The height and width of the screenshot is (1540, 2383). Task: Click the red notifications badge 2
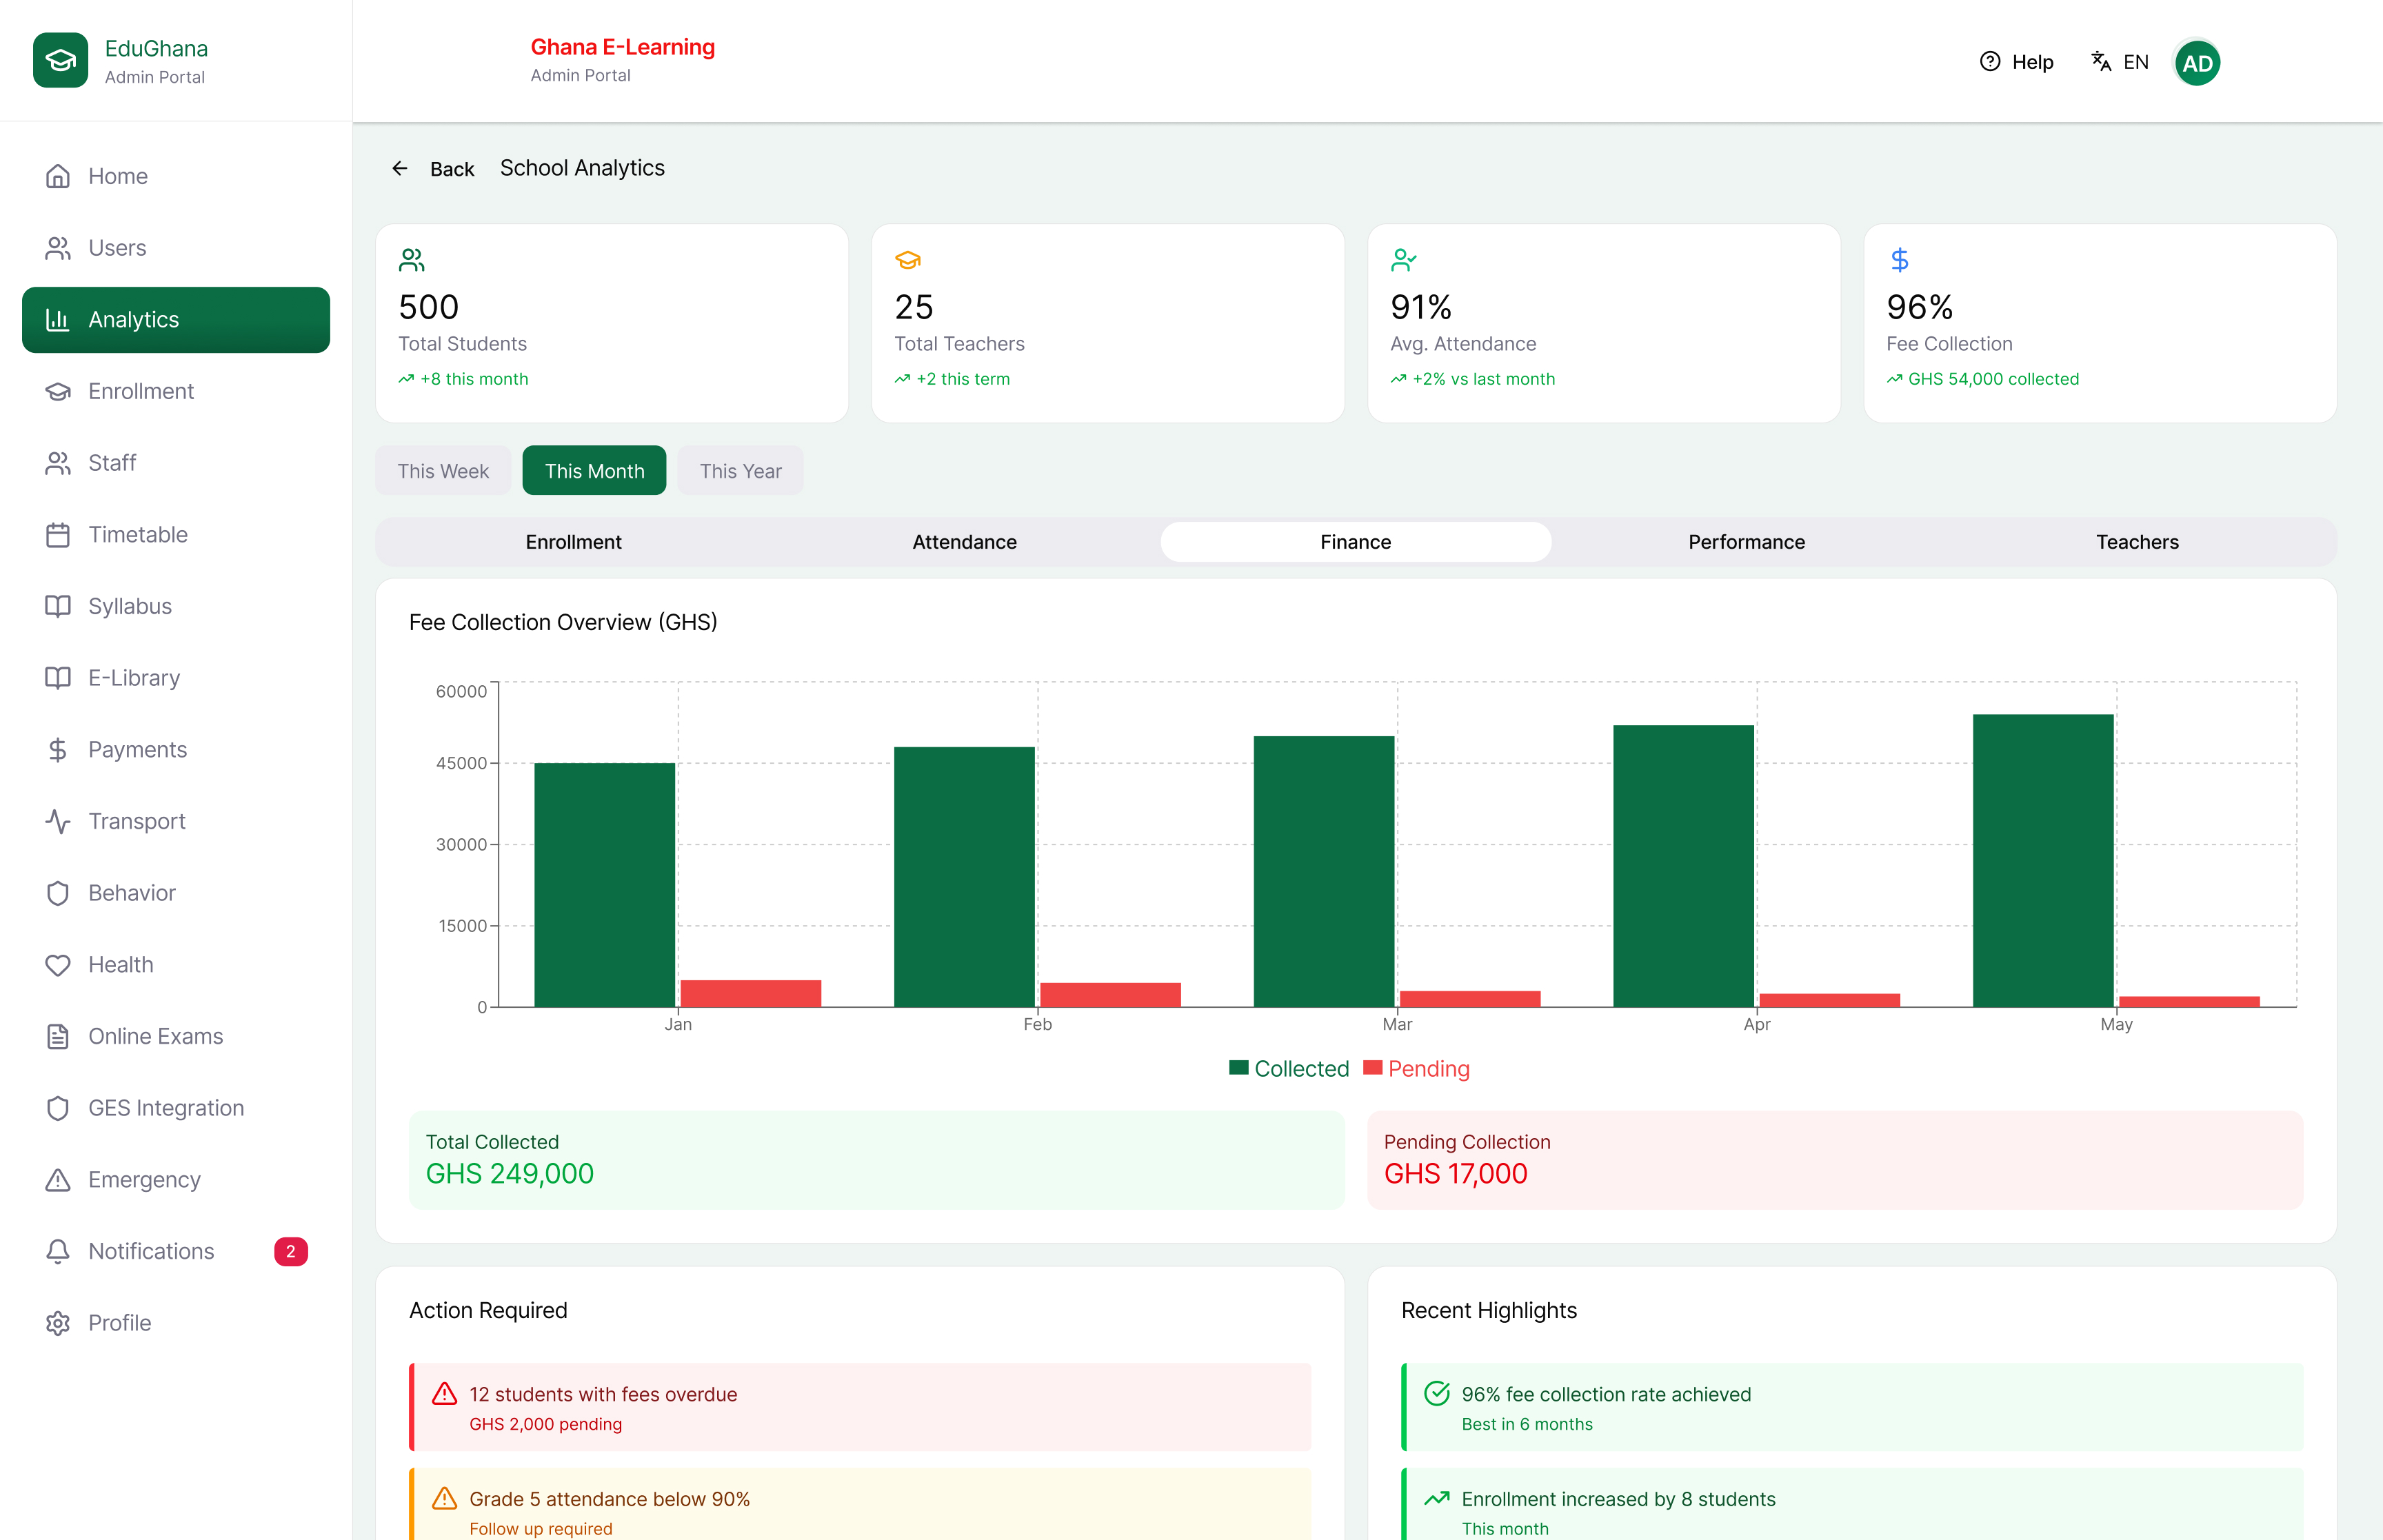point(291,1251)
